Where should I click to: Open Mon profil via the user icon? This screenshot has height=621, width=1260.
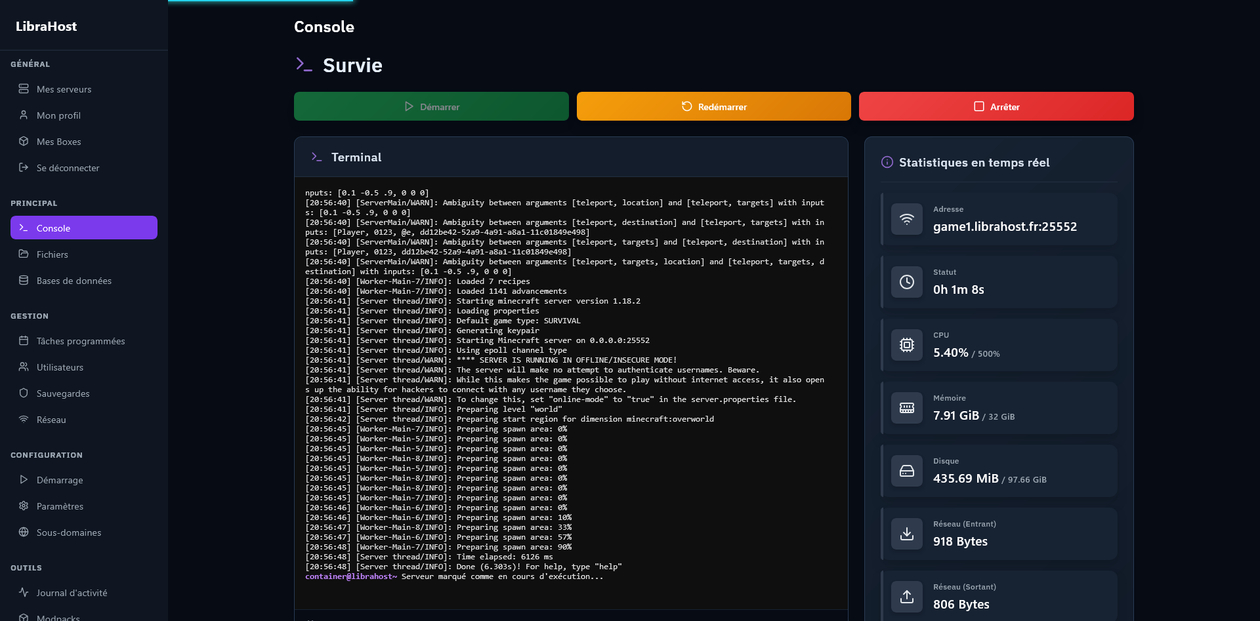pos(24,115)
